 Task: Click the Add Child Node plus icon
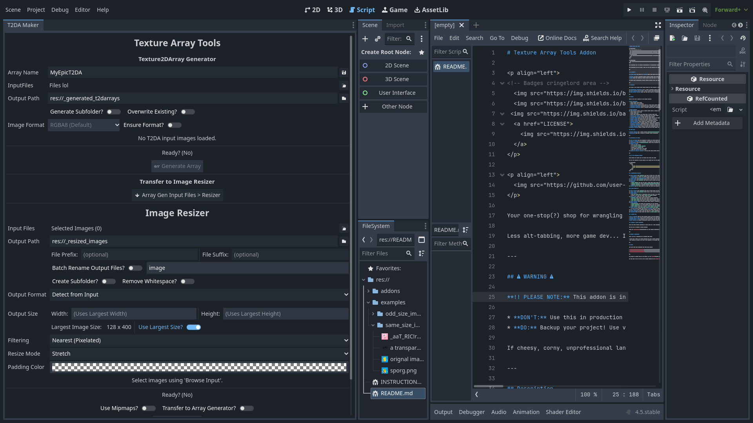tap(365, 39)
